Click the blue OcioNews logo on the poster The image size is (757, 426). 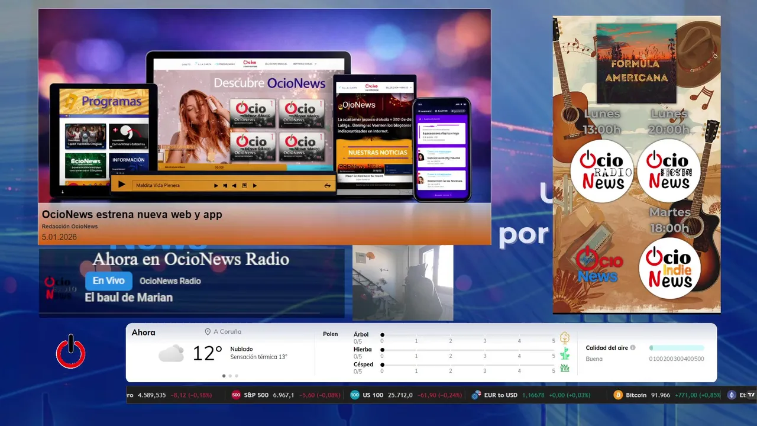(600, 265)
